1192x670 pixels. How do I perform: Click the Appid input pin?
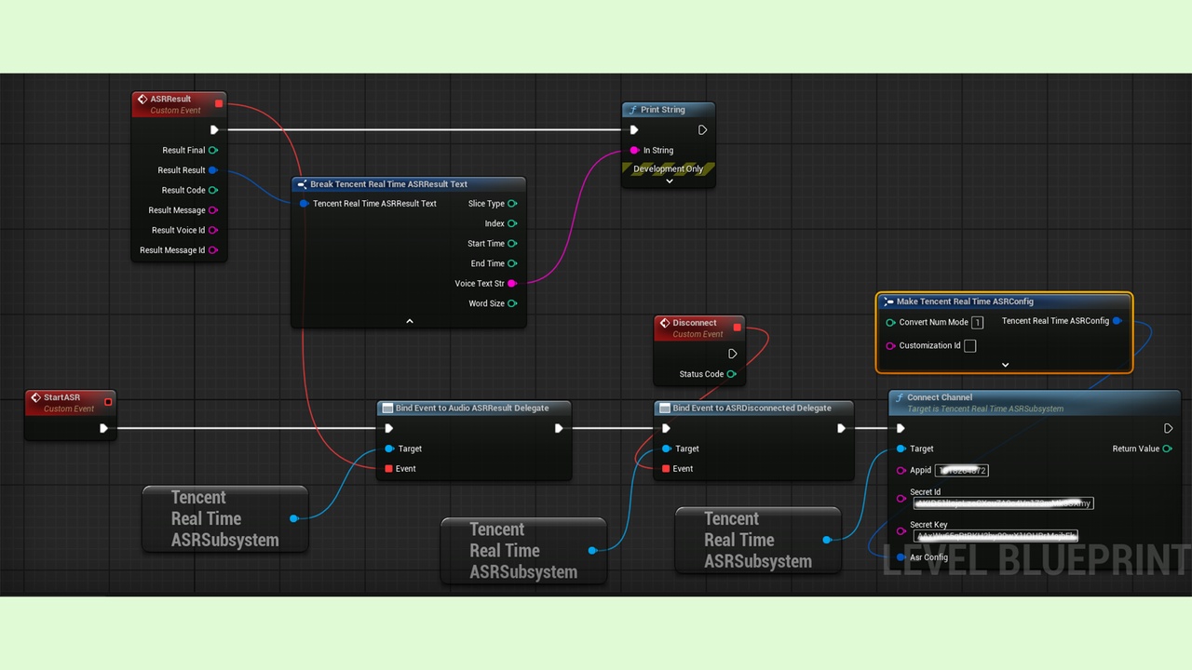click(901, 471)
